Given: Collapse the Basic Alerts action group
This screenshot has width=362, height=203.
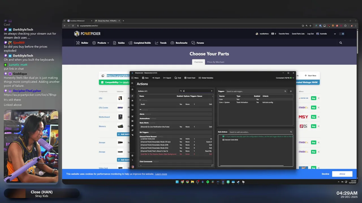Looking at the screenshot, I should (x=175, y=123).
